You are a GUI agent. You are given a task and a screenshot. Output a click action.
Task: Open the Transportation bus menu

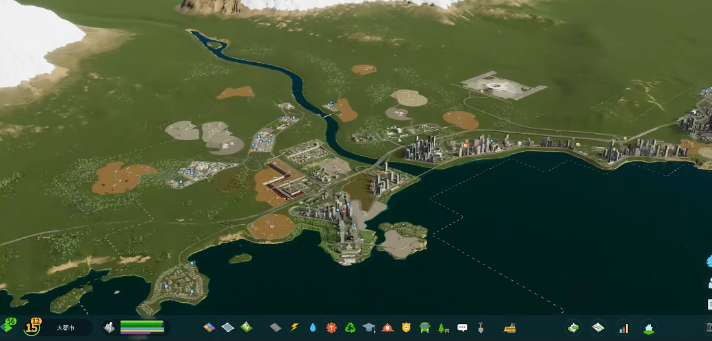tap(424, 327)
